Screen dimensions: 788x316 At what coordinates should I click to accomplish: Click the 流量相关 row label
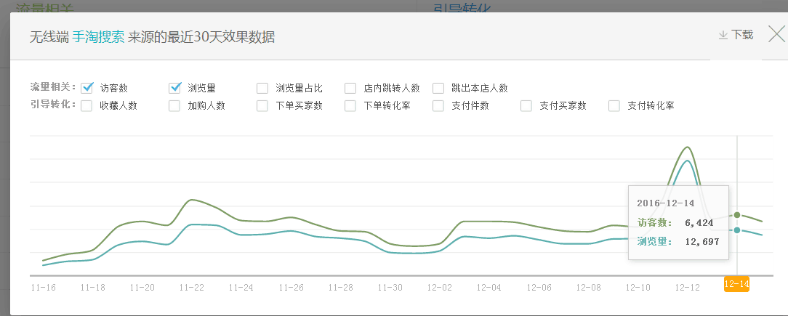point(53,87)
